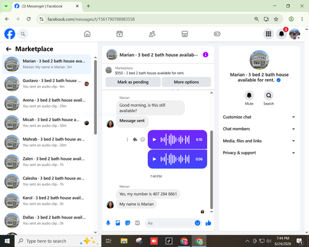Record a voice clip with microphone icon

click(x=108, y=223)
